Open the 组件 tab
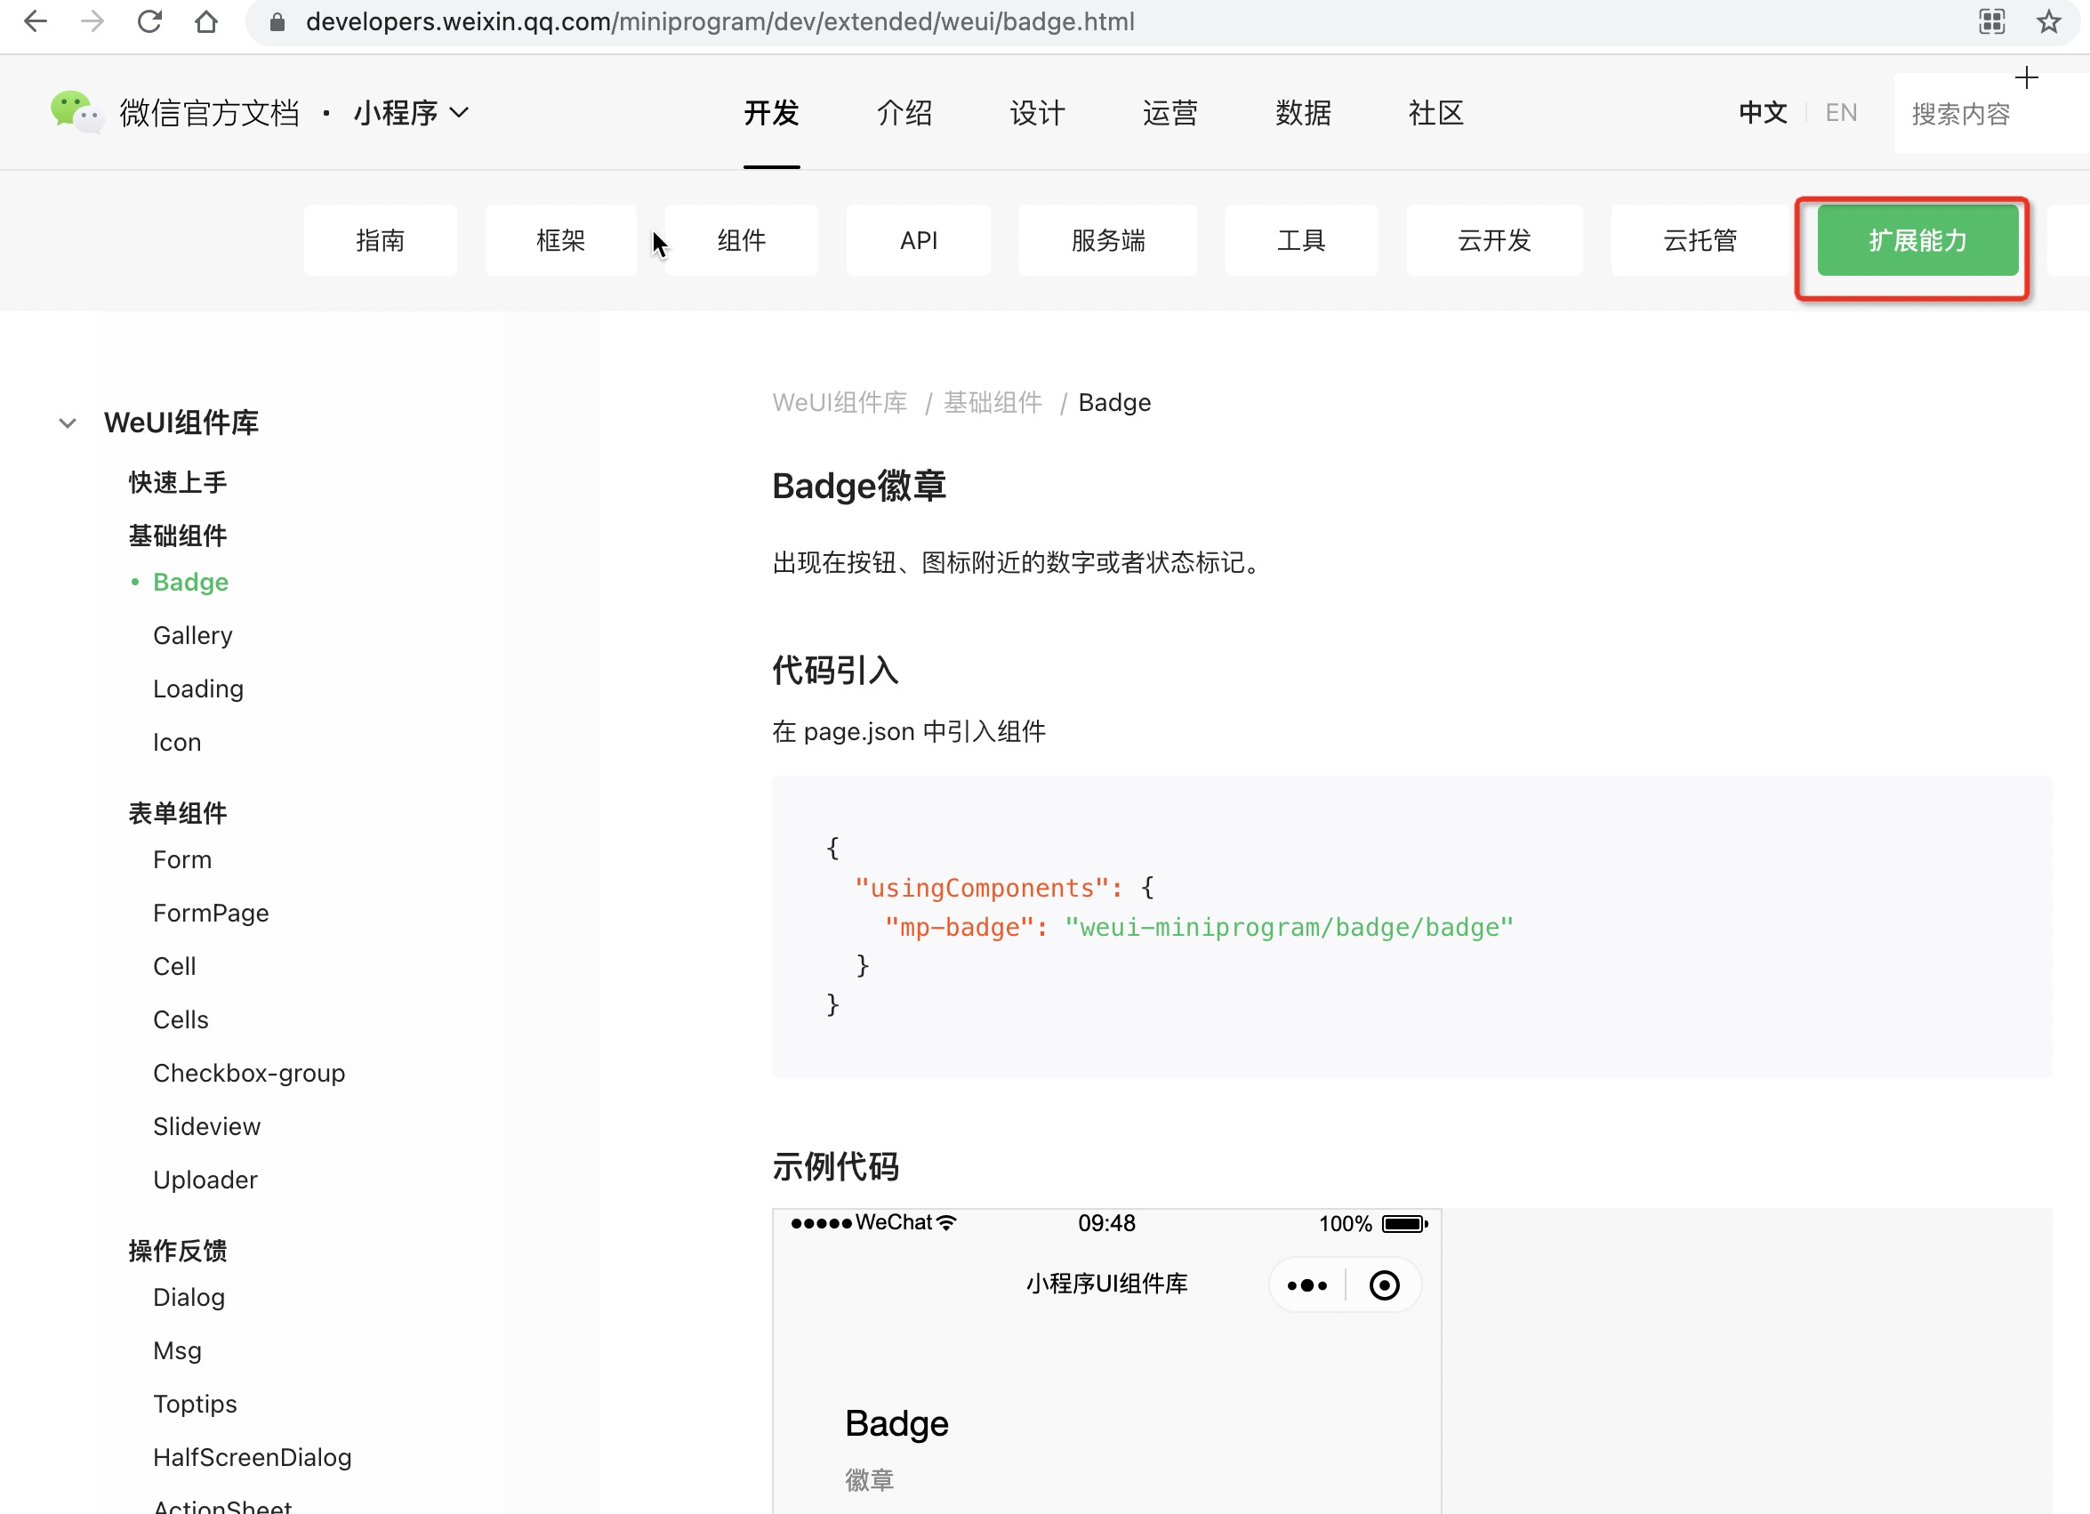 (741, 240)
